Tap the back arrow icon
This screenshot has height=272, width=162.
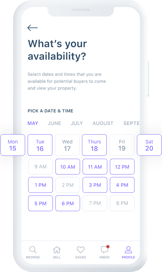click(32, 28)
